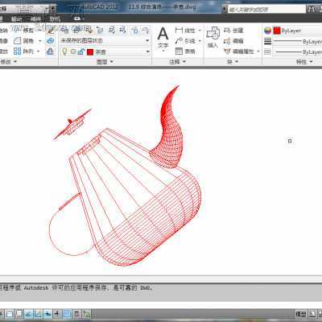
Task: Click the binoculars search icon
Action: 312,9
